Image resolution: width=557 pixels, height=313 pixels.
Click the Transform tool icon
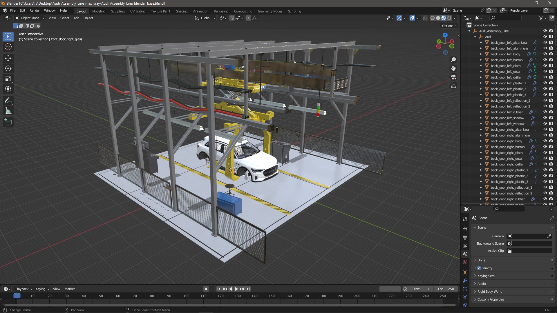[8, 89]
